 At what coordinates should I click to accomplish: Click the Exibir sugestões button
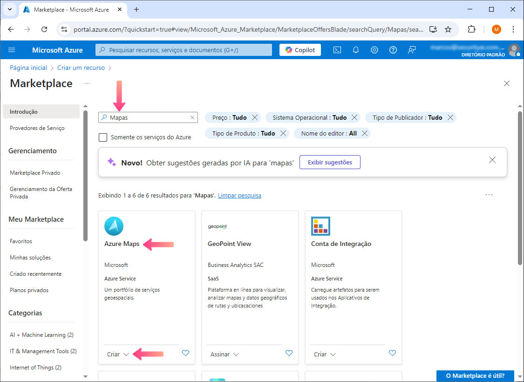click(330, 162)
